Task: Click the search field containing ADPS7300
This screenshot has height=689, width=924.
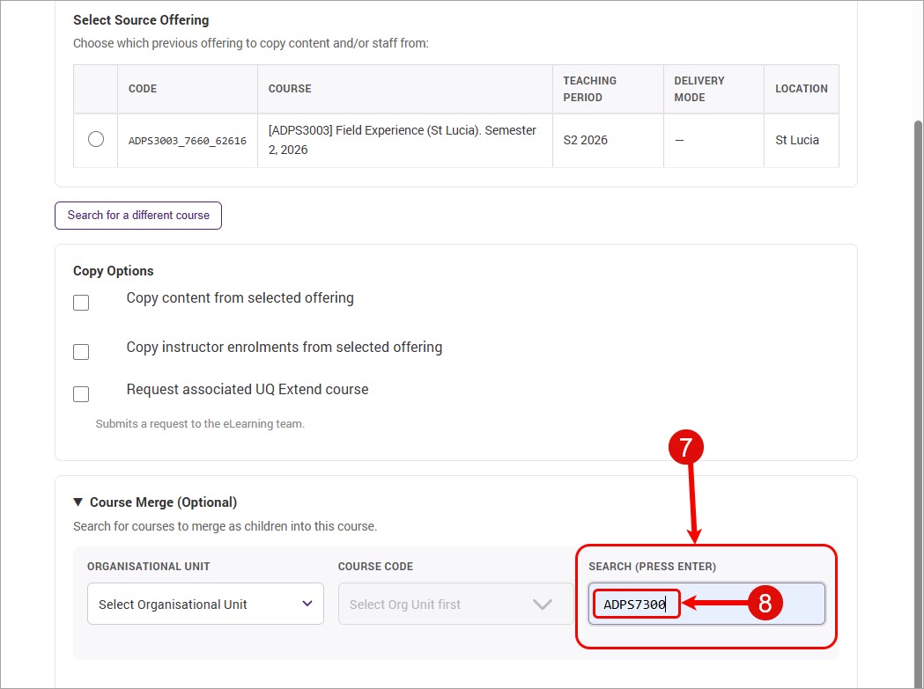Action: pyautogui.click(x=706, y=605)
